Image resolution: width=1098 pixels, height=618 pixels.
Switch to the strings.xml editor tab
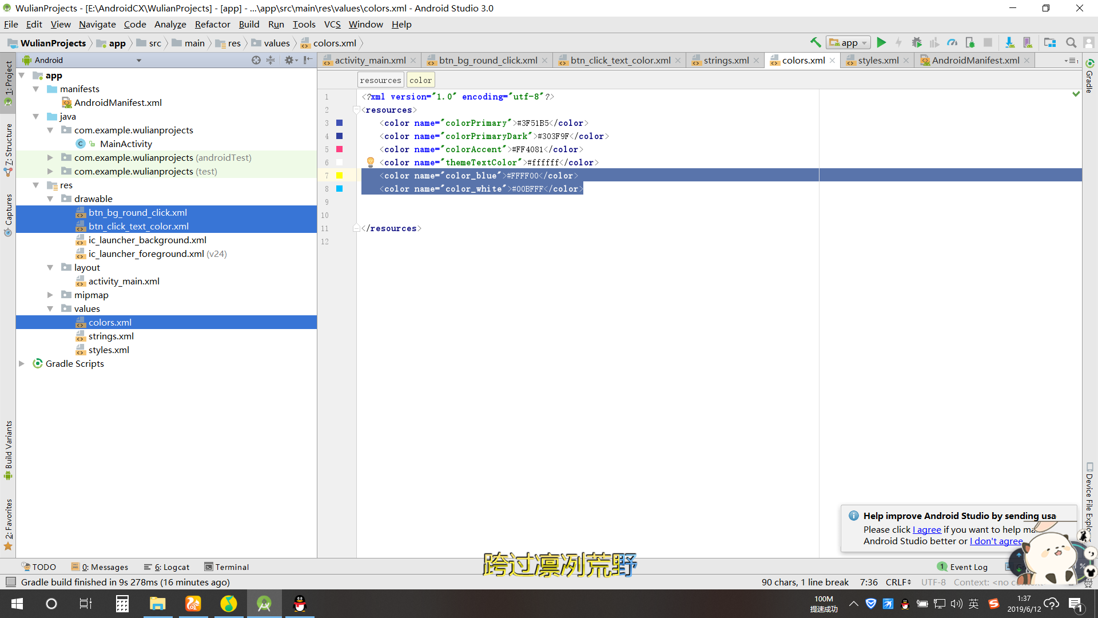point(726,60)
